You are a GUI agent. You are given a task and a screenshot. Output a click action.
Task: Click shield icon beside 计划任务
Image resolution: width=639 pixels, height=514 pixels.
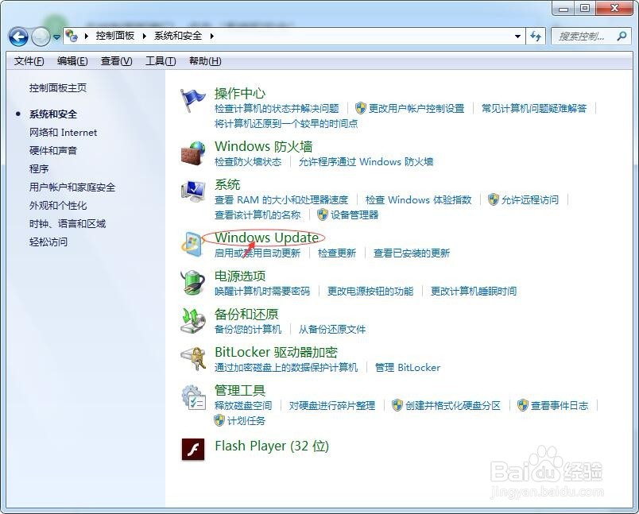pyautogui.click(x=219, y=420)
